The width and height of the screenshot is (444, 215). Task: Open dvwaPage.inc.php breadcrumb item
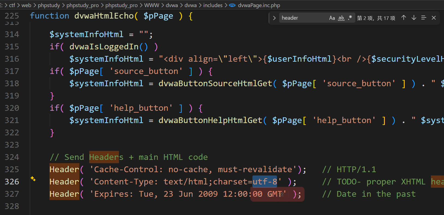coord(259,5)
